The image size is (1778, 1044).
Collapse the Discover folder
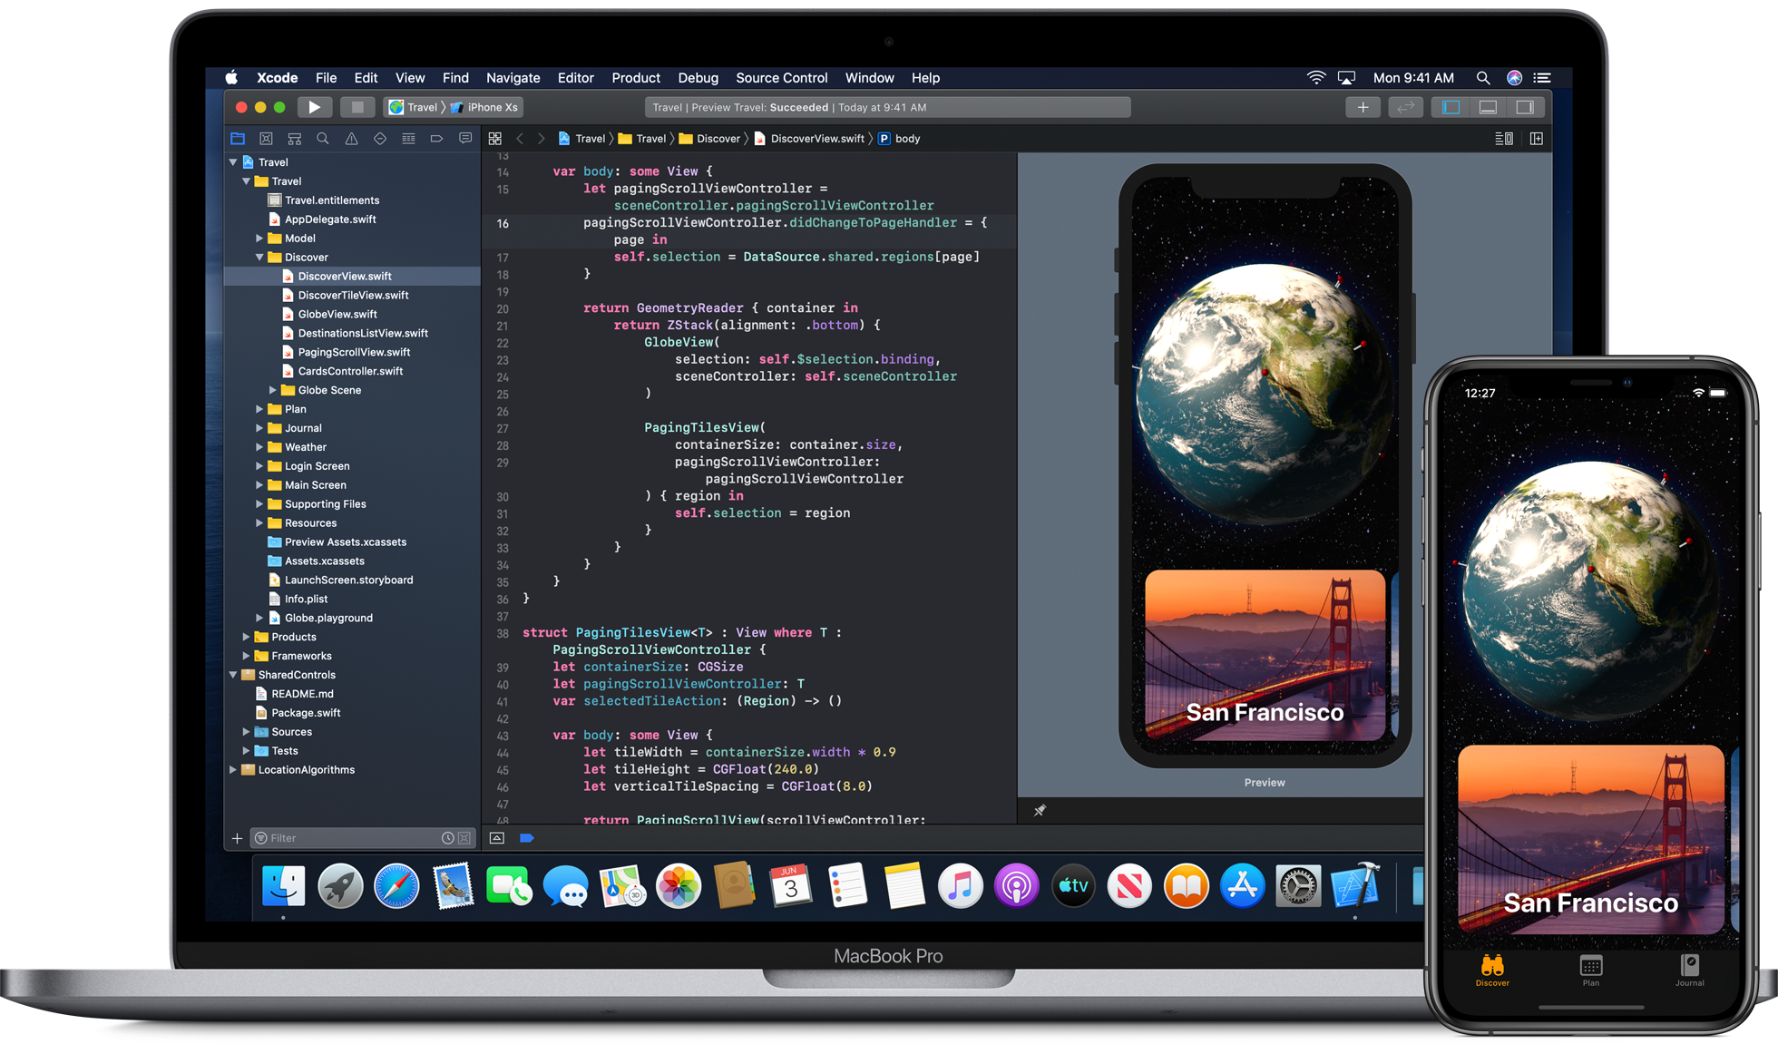[x=259, y=258]
